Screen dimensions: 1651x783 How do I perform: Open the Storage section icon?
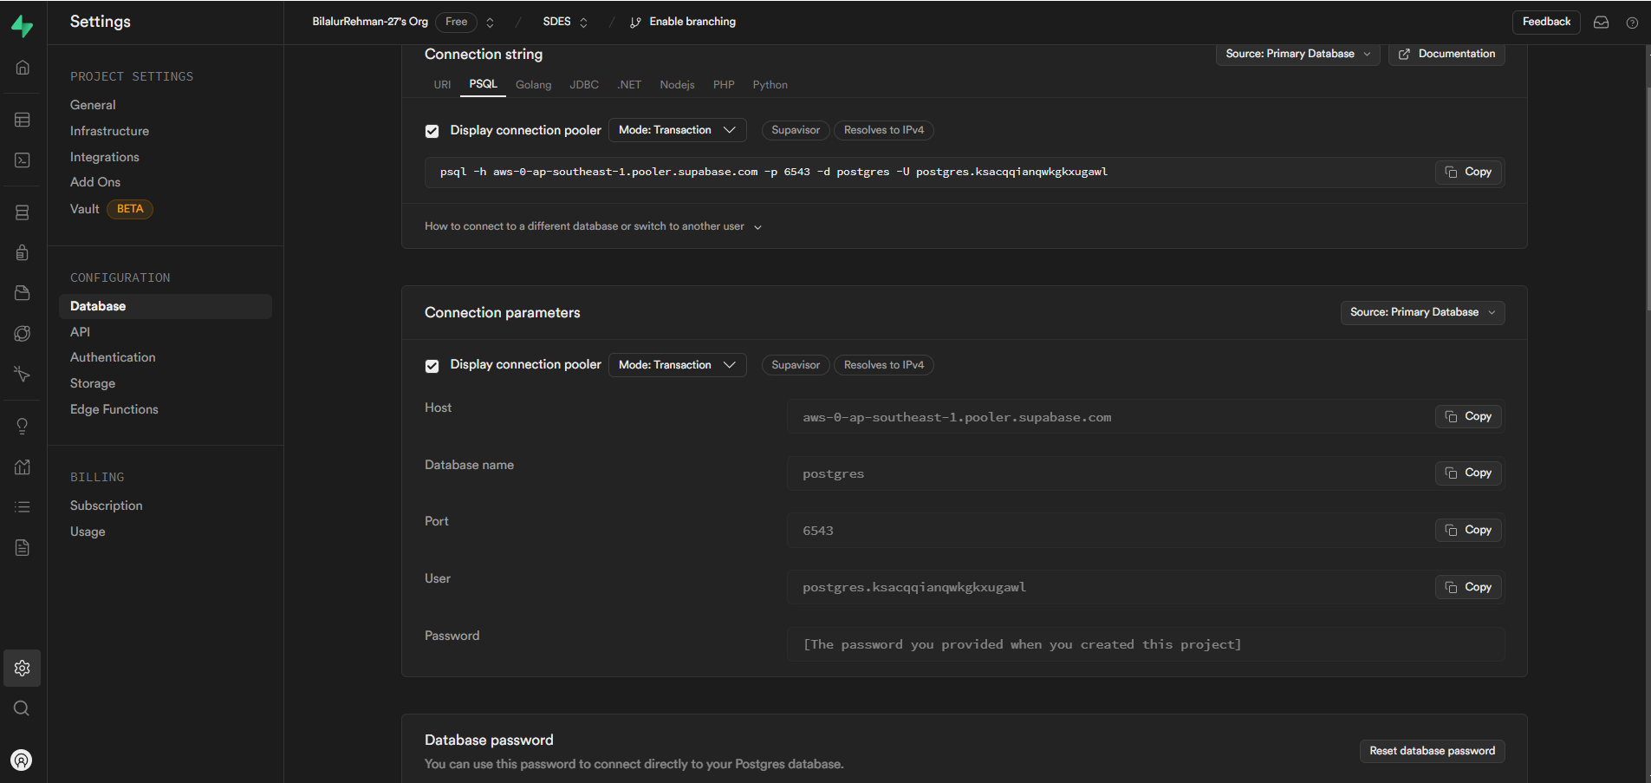pos(22,292)
